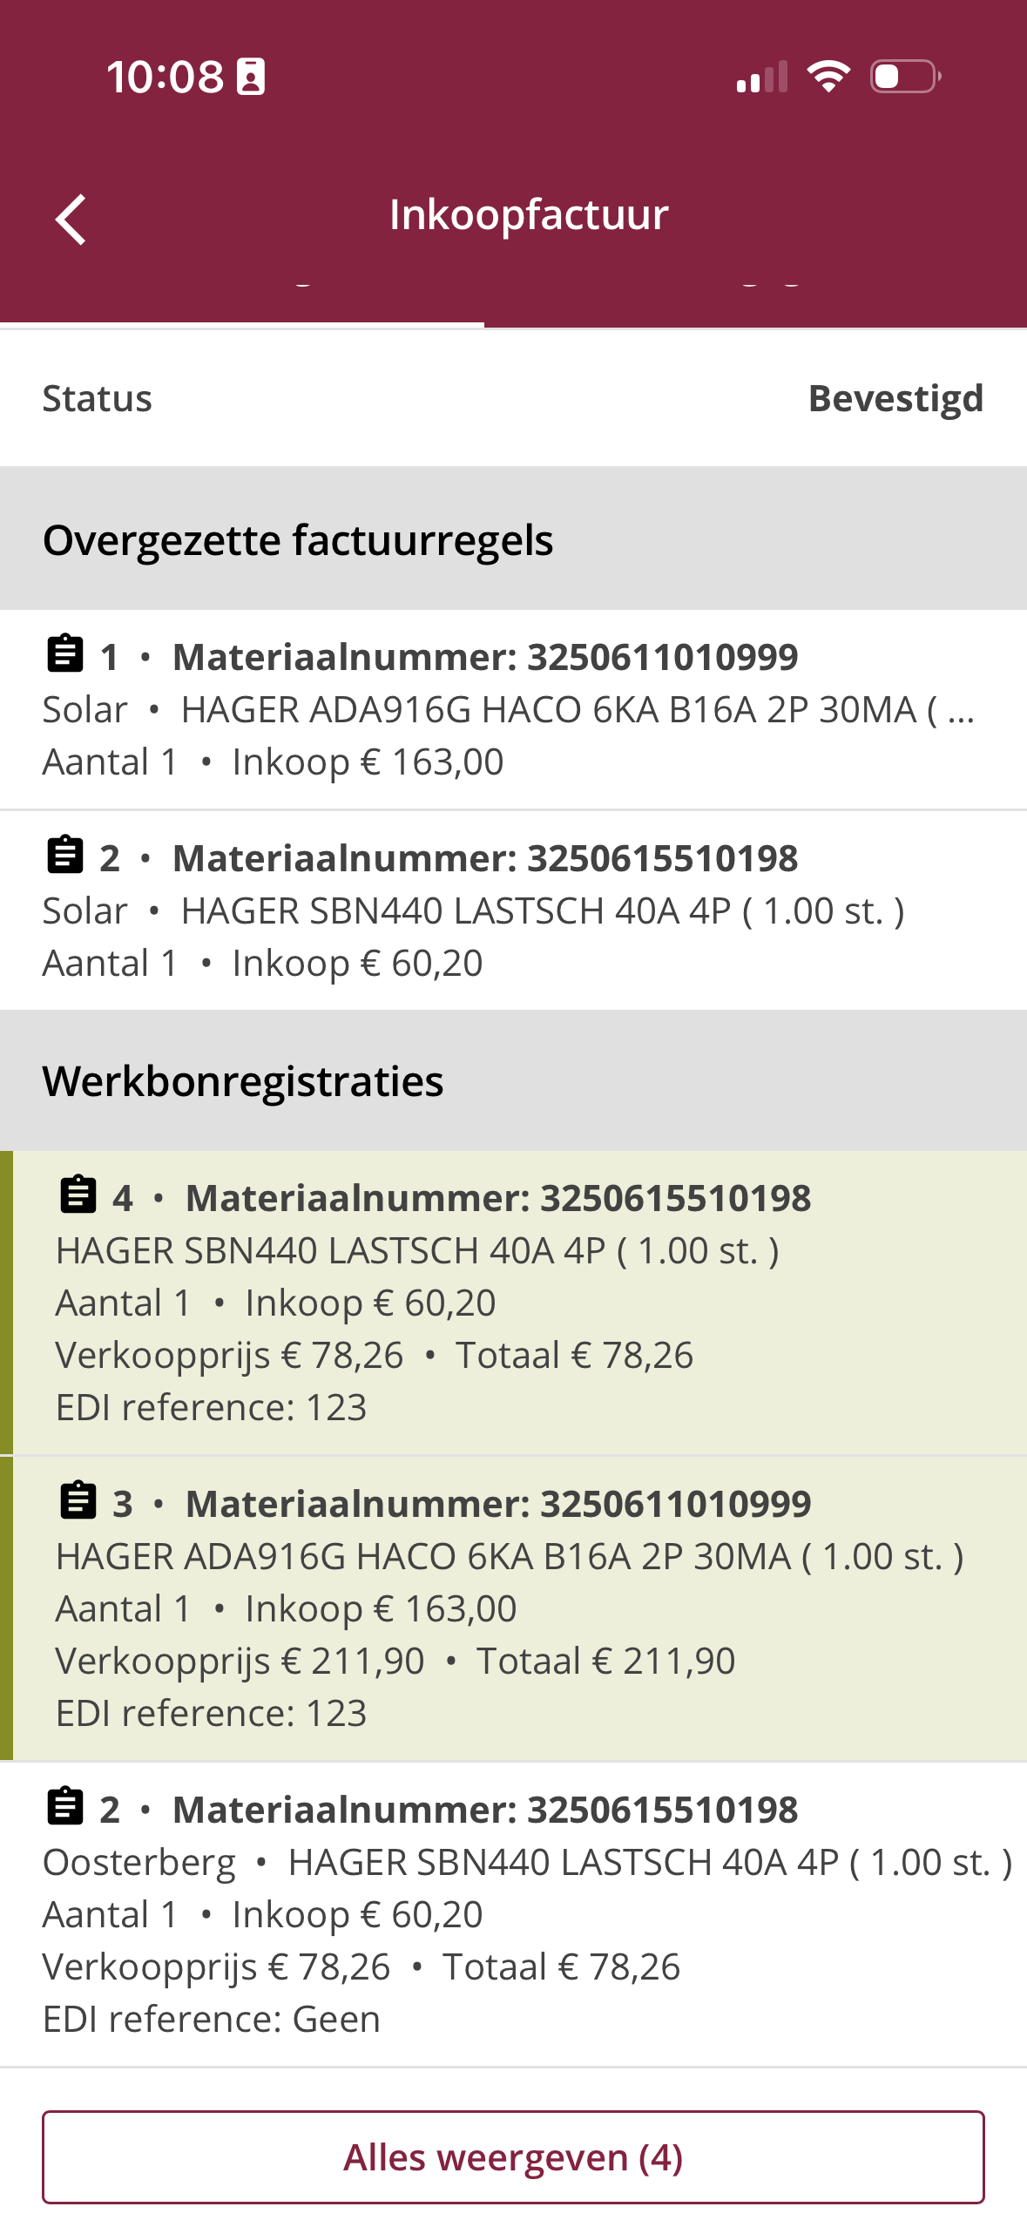
Task: Tap clipboard icon of work order registration 3
Action: [x=78, y=1502]
